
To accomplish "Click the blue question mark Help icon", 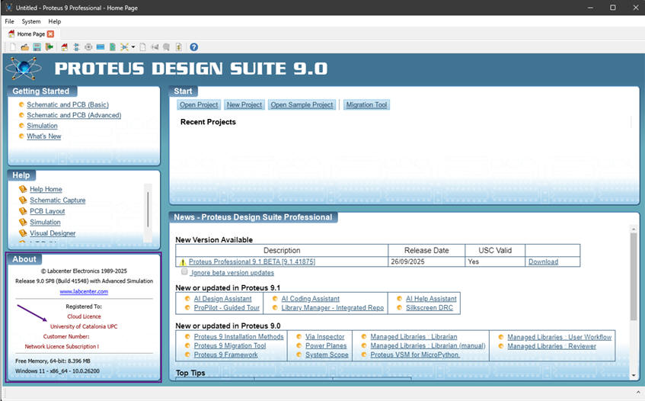I will pos(193,47).
